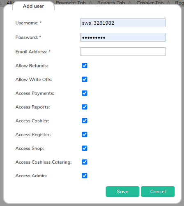Click the Username input field
This screenshot has height=206, width=184.
pos(123,23)
